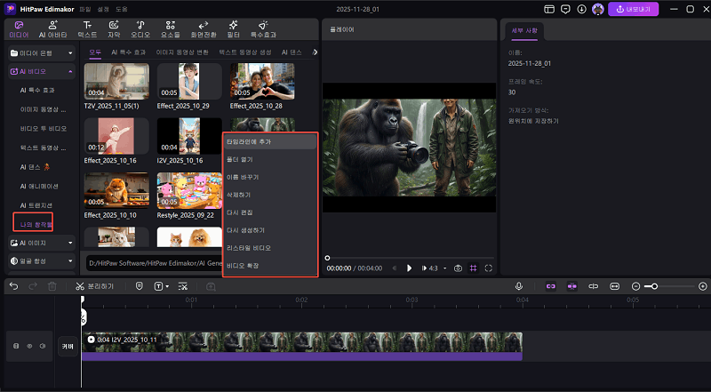Mute the video track speaker icon

pos(41,346)
